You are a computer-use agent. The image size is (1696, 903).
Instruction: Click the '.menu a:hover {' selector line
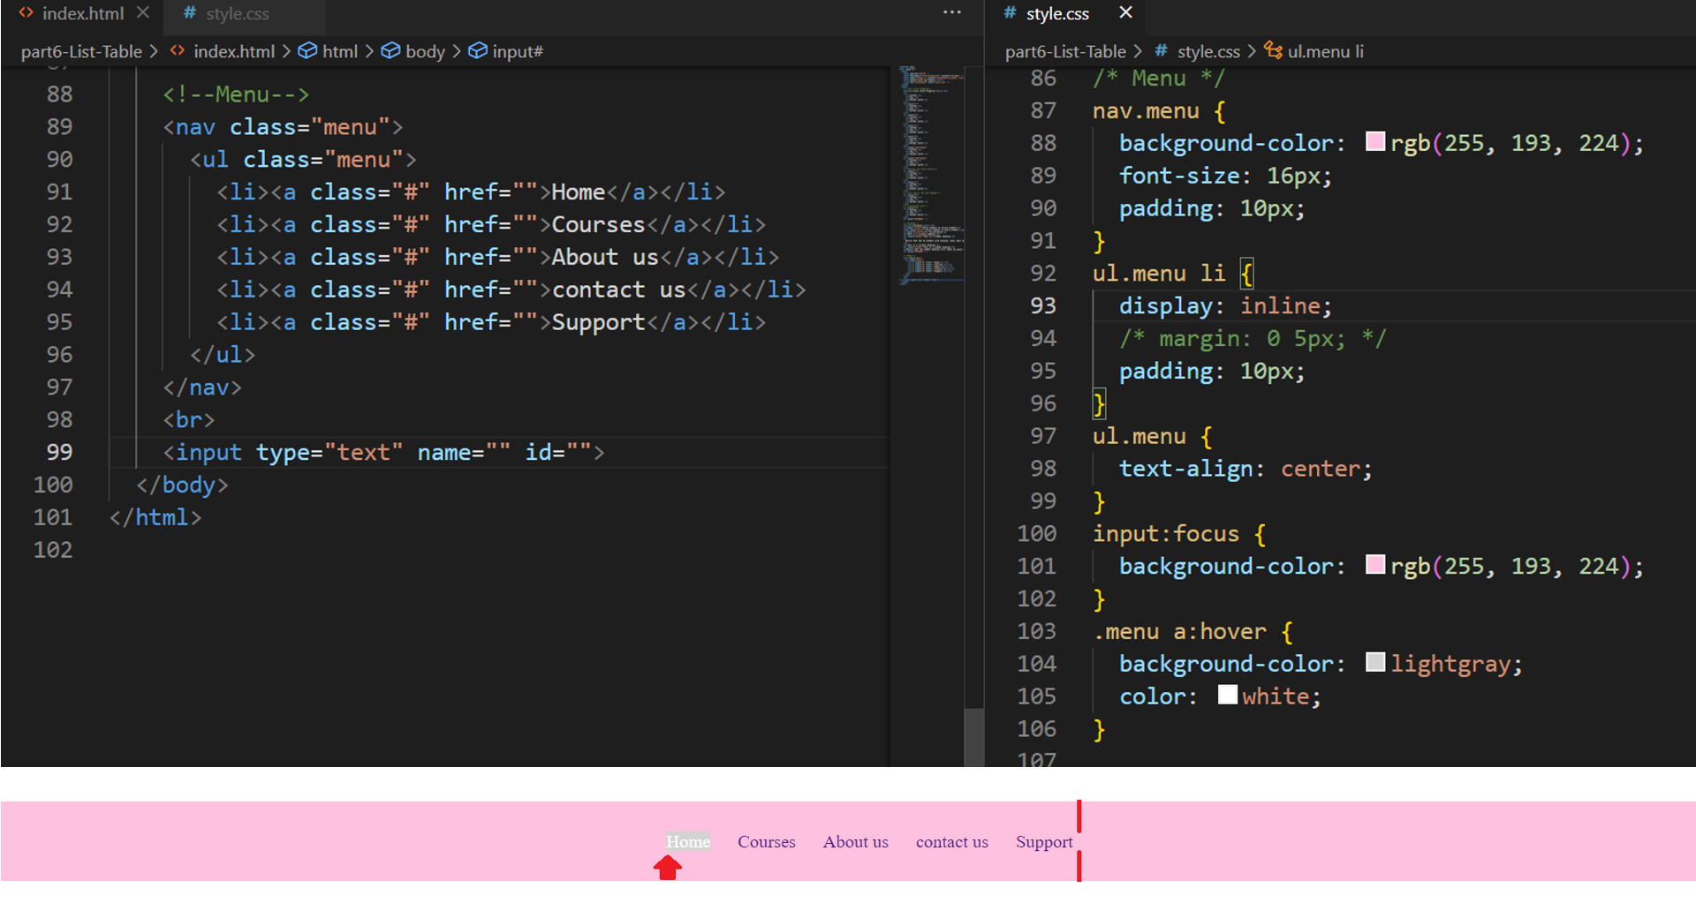coord(1192,632)
